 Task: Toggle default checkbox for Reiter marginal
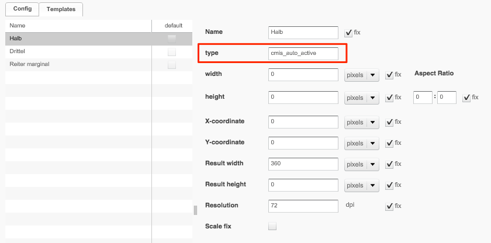172,65
